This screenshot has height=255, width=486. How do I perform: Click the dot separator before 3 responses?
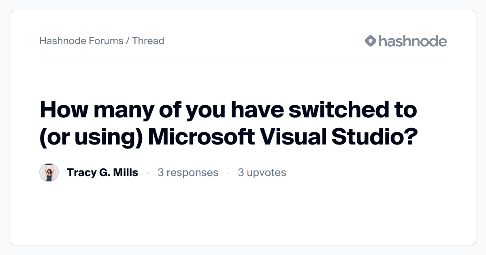(x=148, y=173)
